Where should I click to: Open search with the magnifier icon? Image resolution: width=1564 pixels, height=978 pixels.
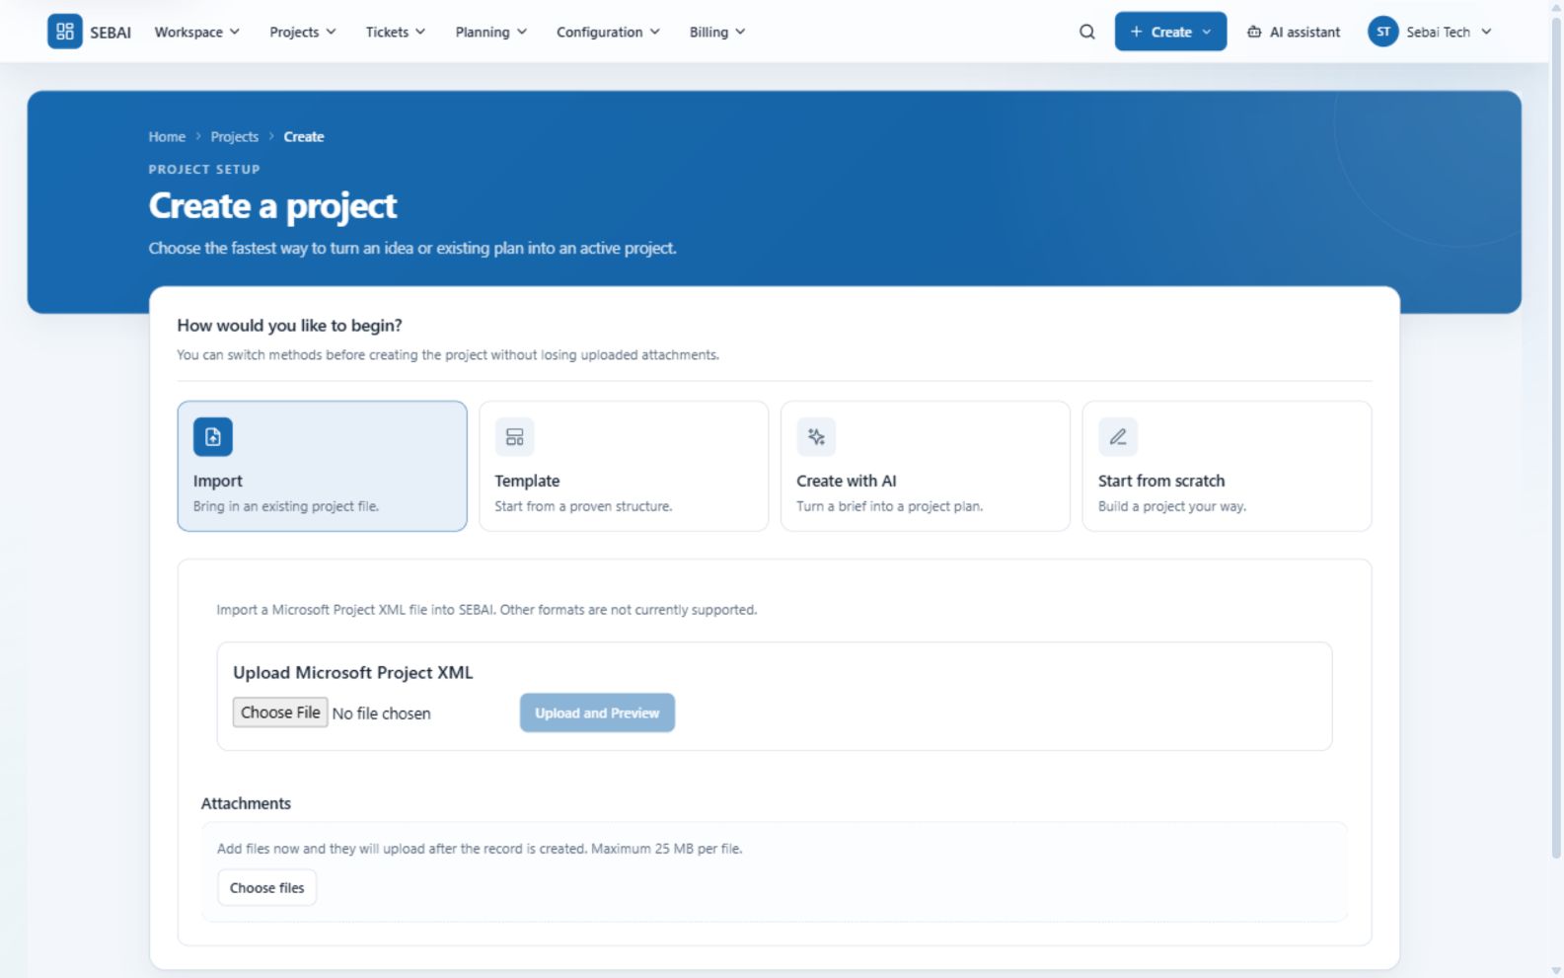[1086, 32]
